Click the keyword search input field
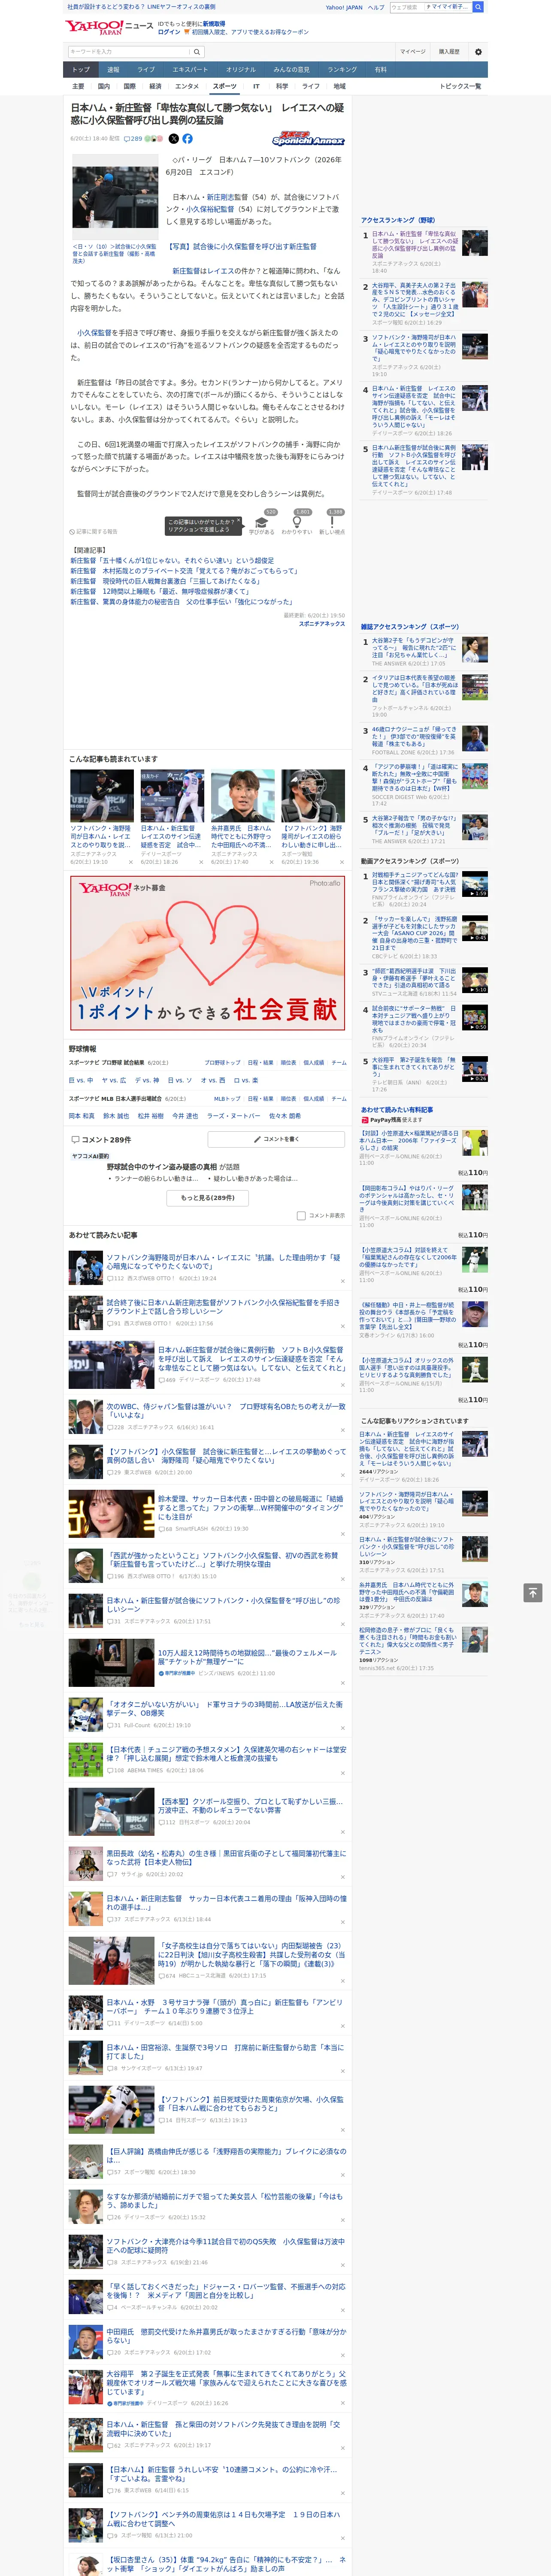551x2576 pixels. tap(129, 52)
